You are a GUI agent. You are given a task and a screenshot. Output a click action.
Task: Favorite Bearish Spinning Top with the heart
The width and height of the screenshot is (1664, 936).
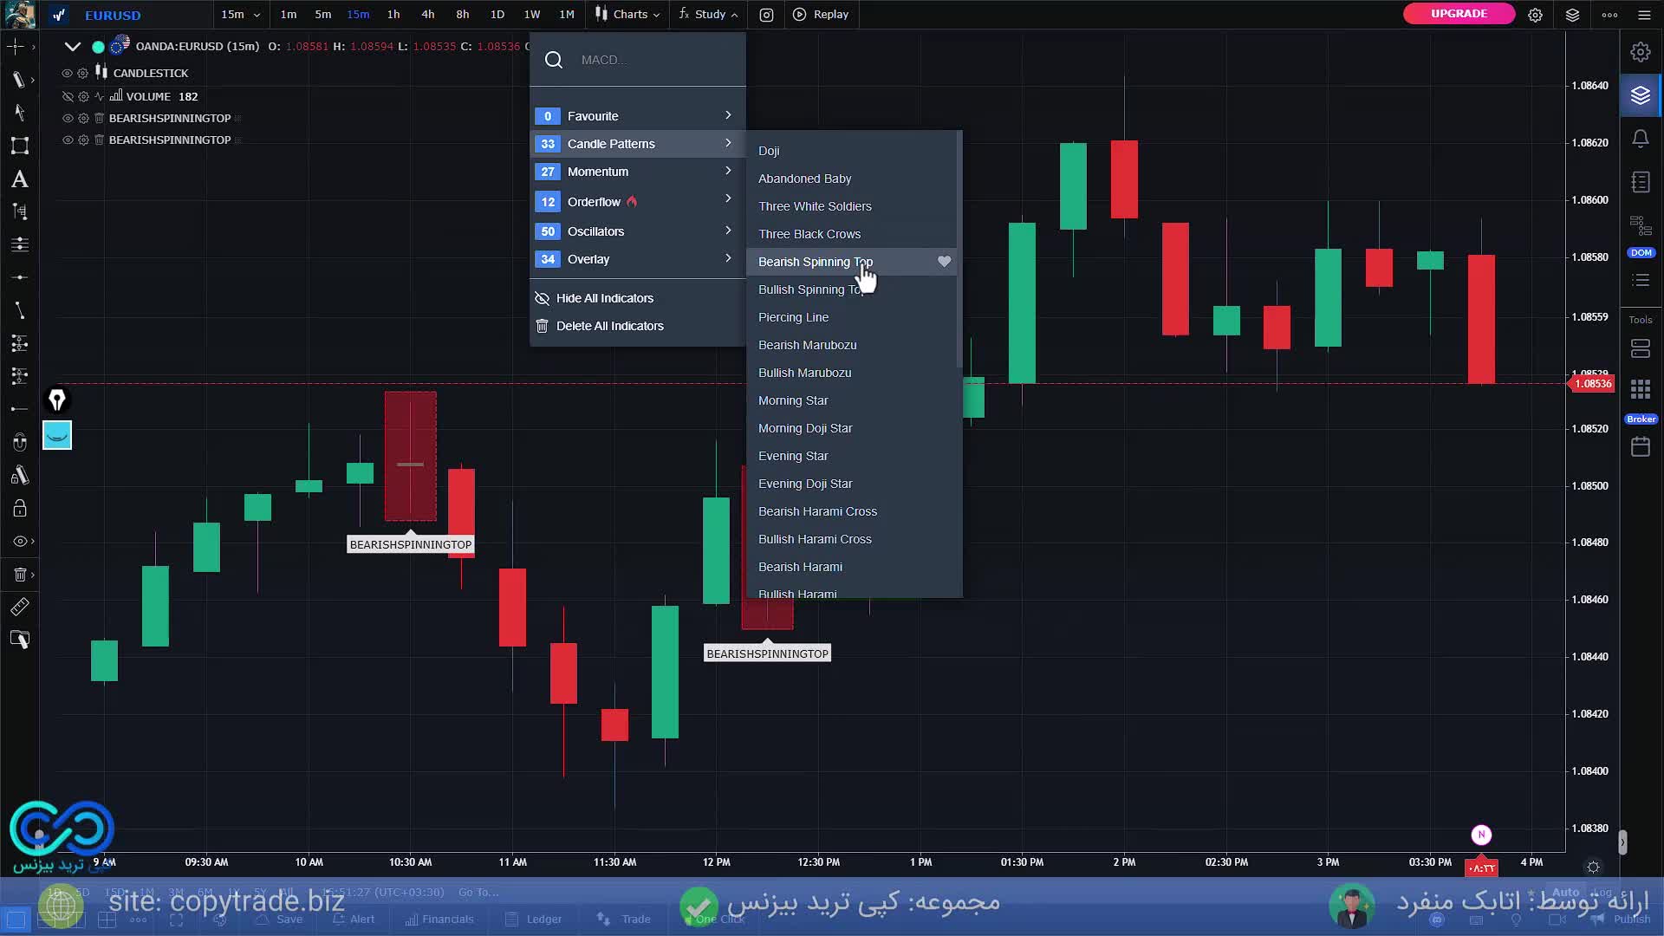944,261
